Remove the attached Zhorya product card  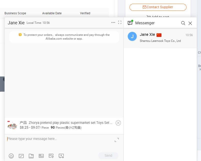click(x=118, y=123)
